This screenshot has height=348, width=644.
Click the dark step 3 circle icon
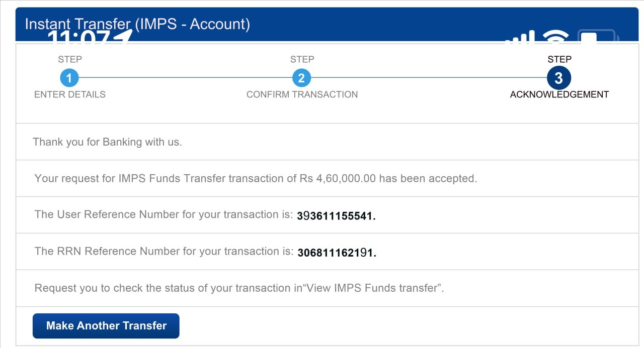(558, 78)
